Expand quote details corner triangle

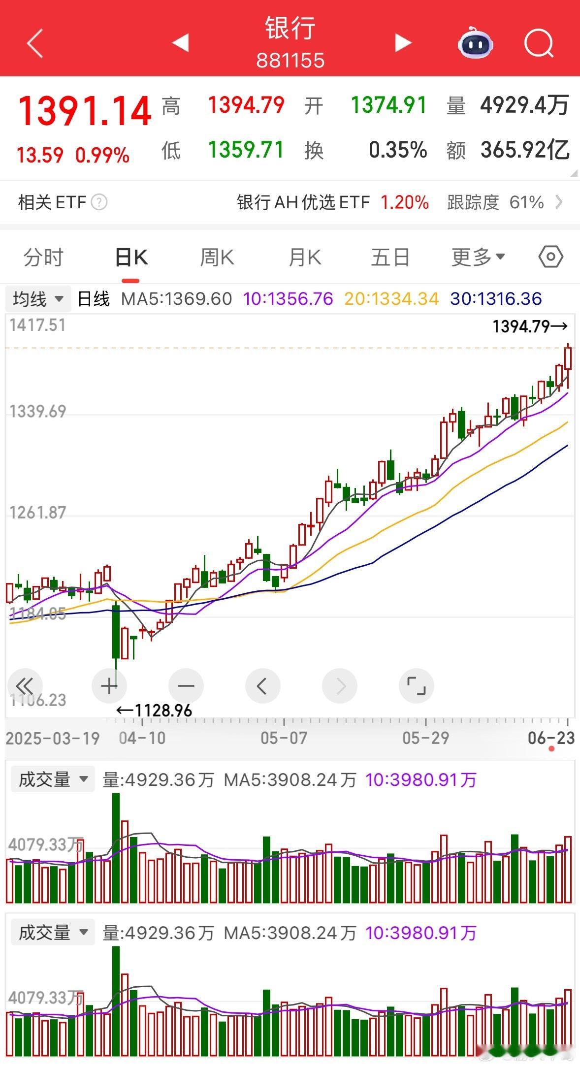click(x=573, y=173)
